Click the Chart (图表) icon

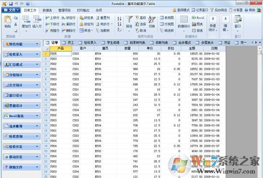(198, 24)
